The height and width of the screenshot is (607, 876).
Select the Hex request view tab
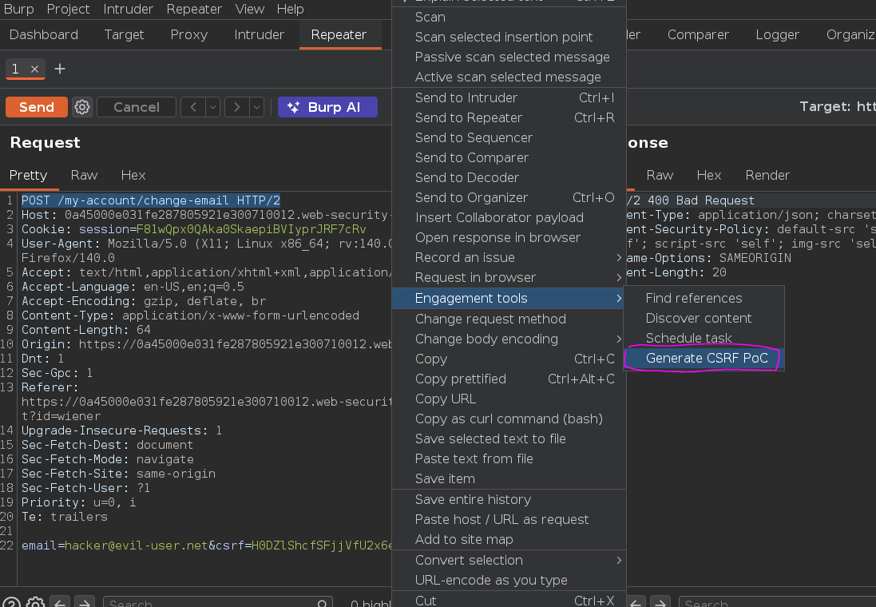[x=133, y=176]
